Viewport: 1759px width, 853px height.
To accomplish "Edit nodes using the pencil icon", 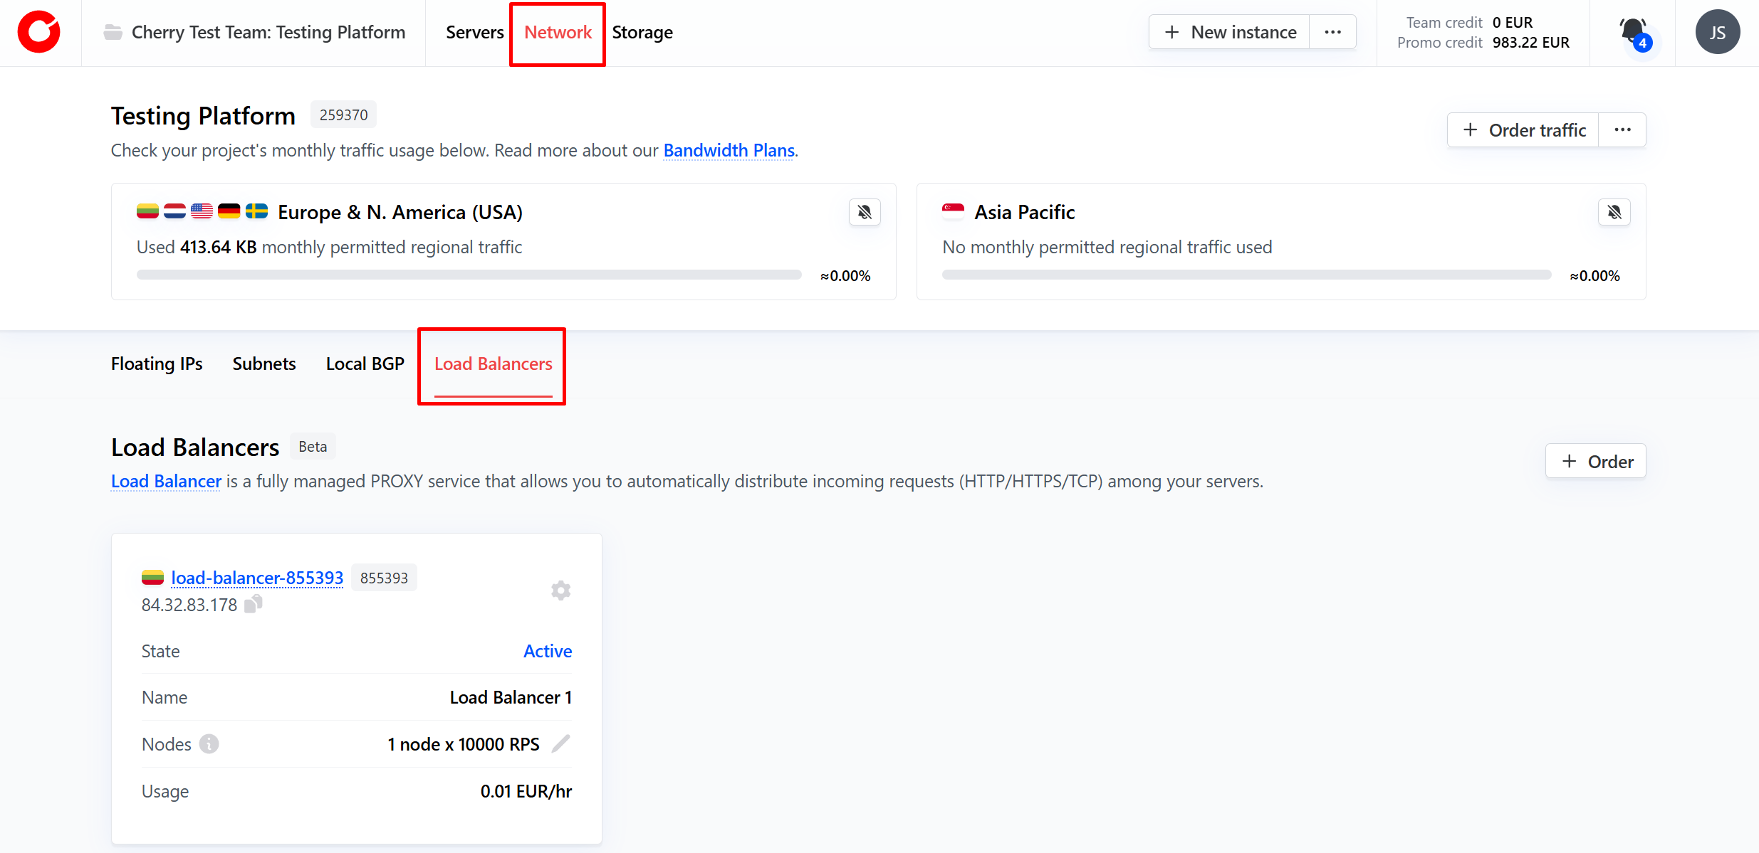I will 561,744.
